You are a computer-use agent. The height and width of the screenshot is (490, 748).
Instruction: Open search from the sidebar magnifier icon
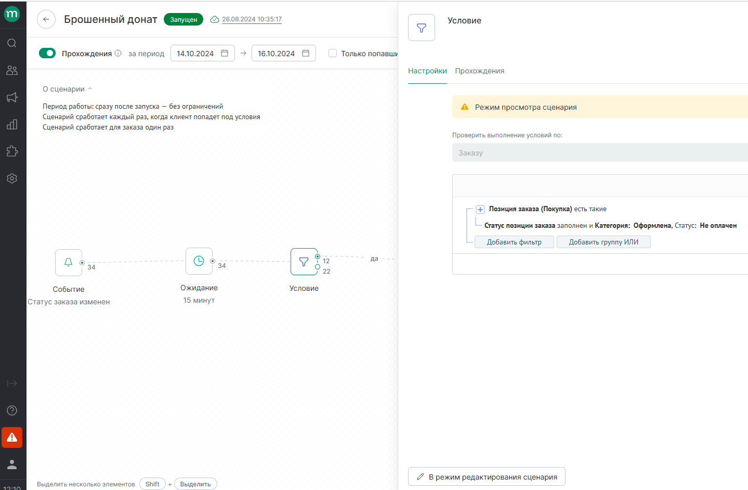pos(12,43)
